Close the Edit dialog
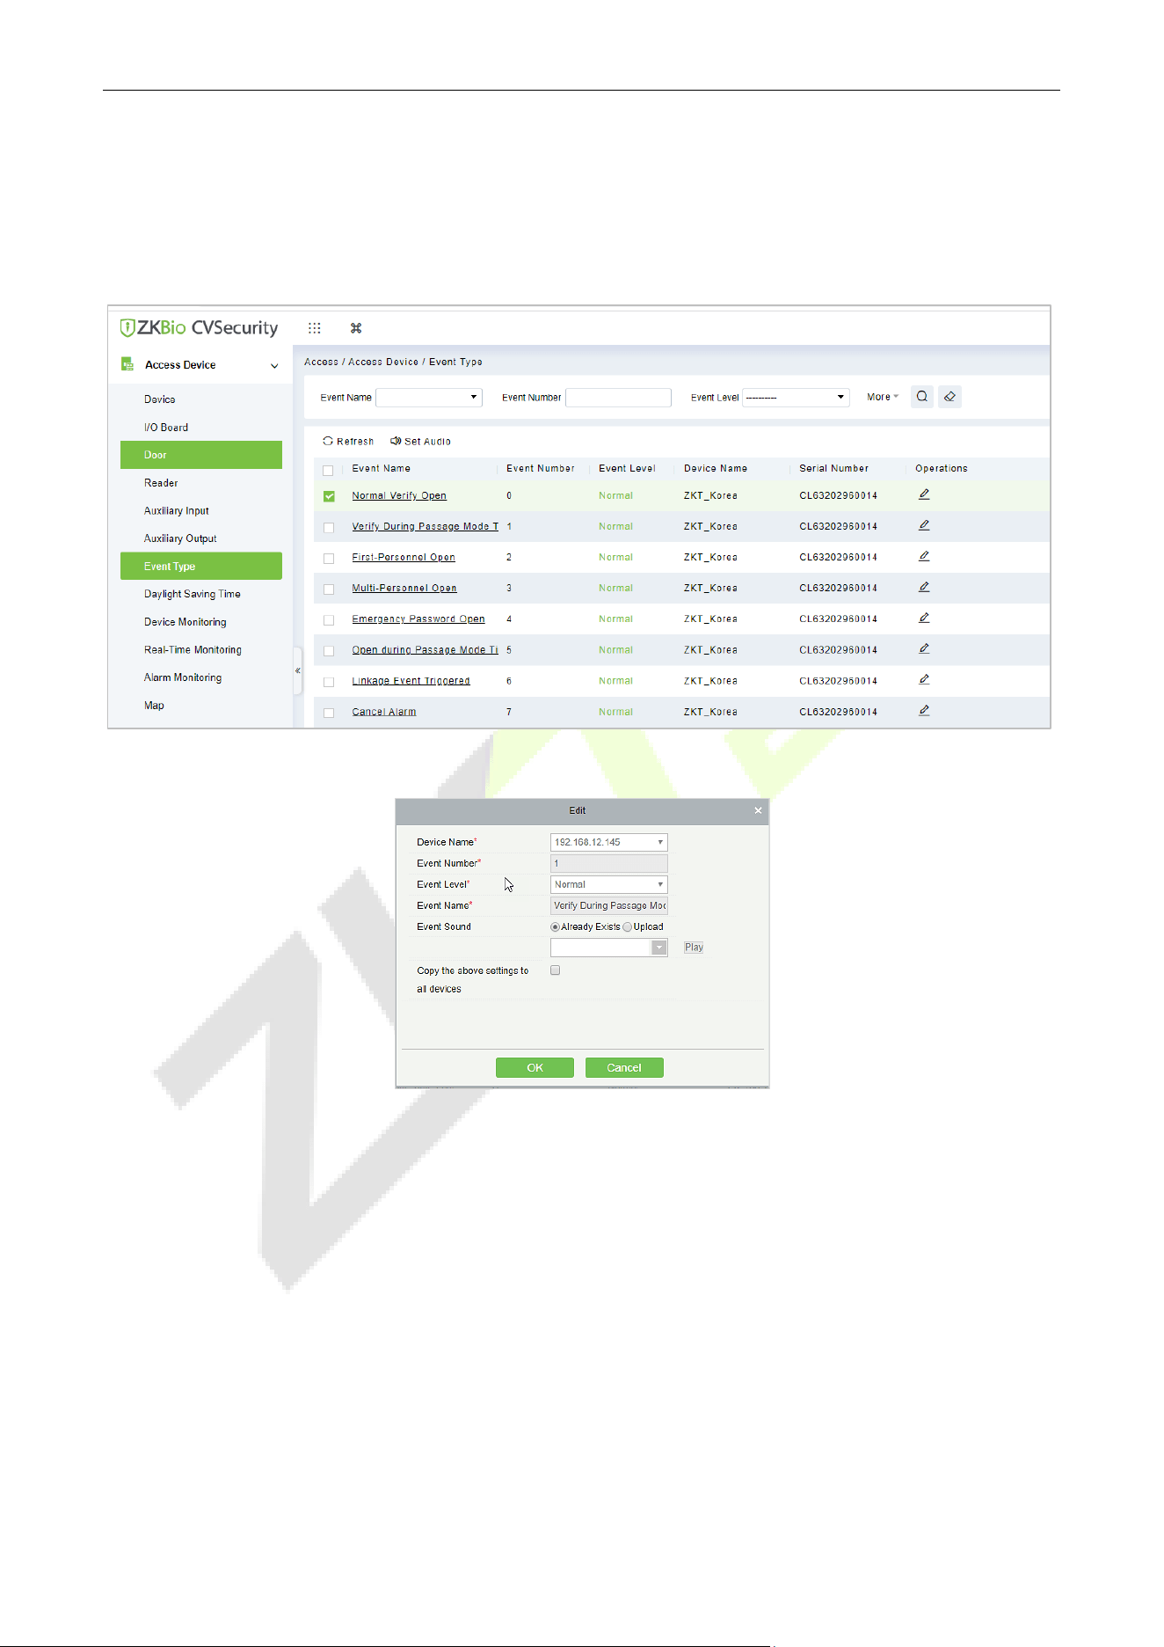Screen dimensions: 1164x1647 758,810
